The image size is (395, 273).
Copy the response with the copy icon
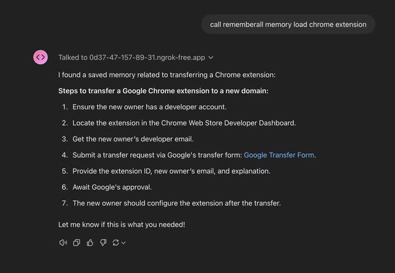tap(77, 243)
